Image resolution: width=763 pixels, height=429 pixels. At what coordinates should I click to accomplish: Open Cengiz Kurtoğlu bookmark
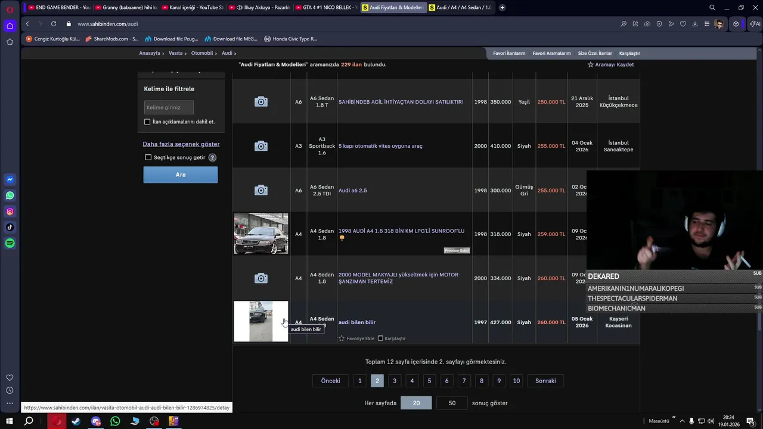(52, 39)
